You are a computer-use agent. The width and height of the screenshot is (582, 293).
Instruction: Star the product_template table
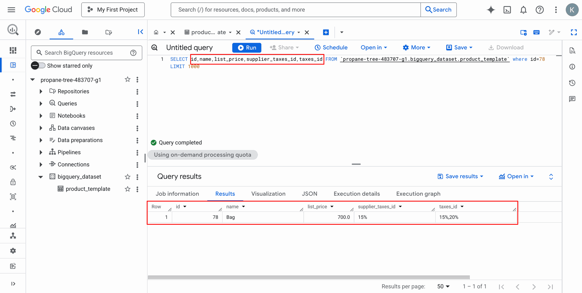click(x=128, y=189)
